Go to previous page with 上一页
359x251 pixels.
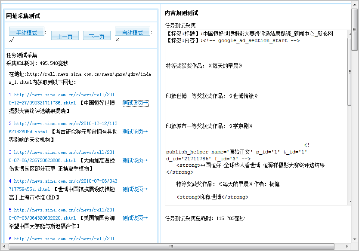tap(65, 36)
